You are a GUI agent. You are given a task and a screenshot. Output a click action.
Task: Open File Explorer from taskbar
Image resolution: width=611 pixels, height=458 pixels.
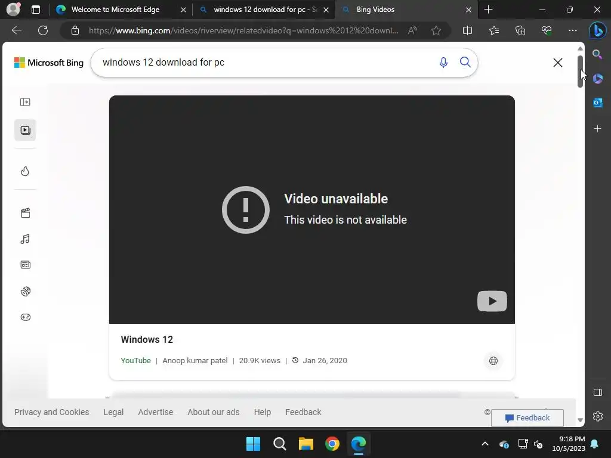click(306, 444)
